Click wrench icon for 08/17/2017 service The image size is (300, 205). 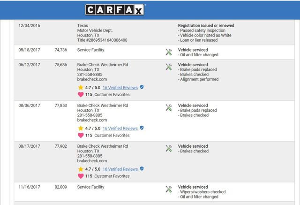click(x=169, y=149)
